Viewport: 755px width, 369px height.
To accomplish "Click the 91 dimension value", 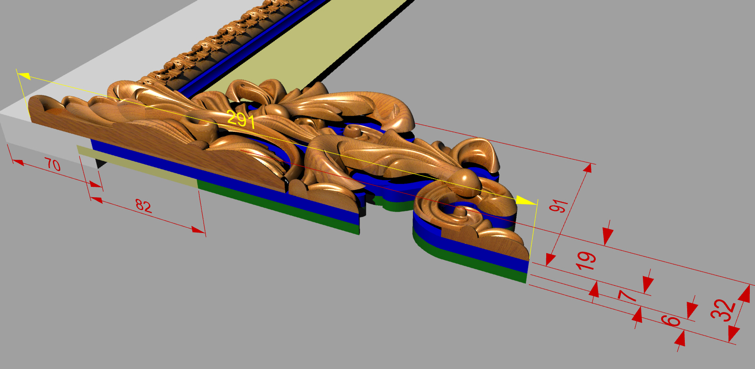I will pos(559,206).
